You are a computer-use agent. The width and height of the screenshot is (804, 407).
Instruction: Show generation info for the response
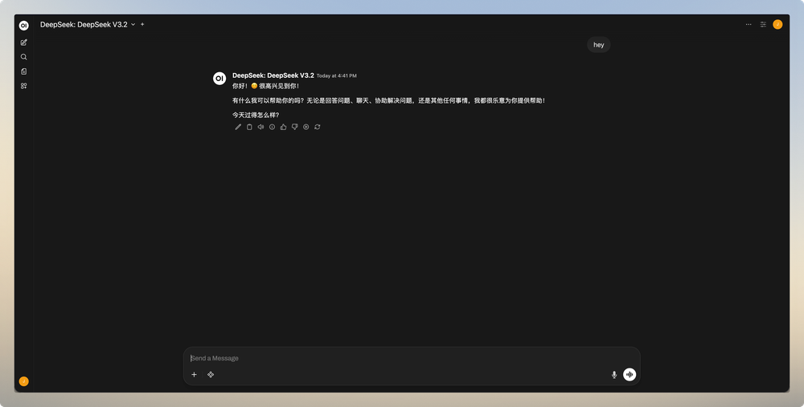click(272, 127)
